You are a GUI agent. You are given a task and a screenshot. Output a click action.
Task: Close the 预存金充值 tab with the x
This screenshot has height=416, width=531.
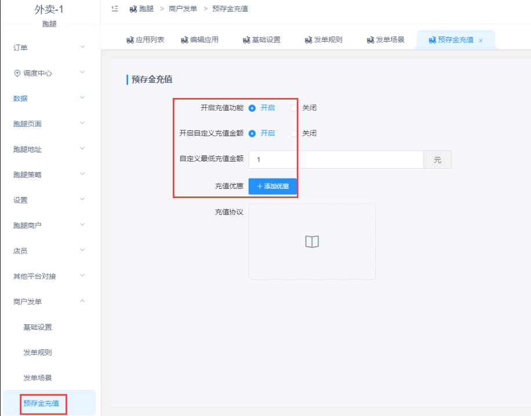click(481, 41)
